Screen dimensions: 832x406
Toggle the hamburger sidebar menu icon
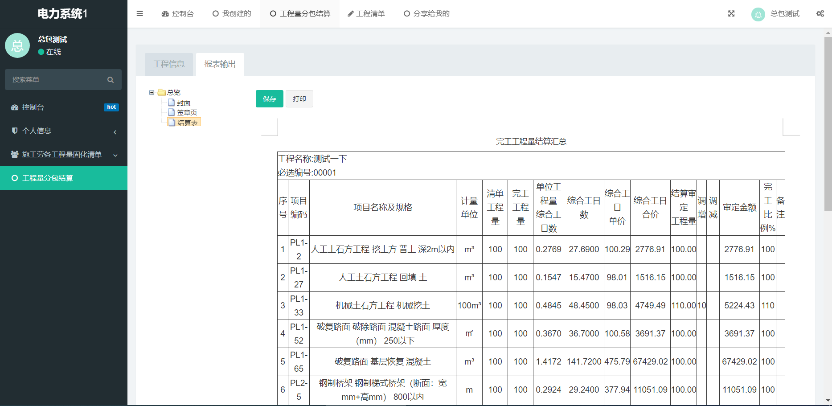(x=139, y=13)
